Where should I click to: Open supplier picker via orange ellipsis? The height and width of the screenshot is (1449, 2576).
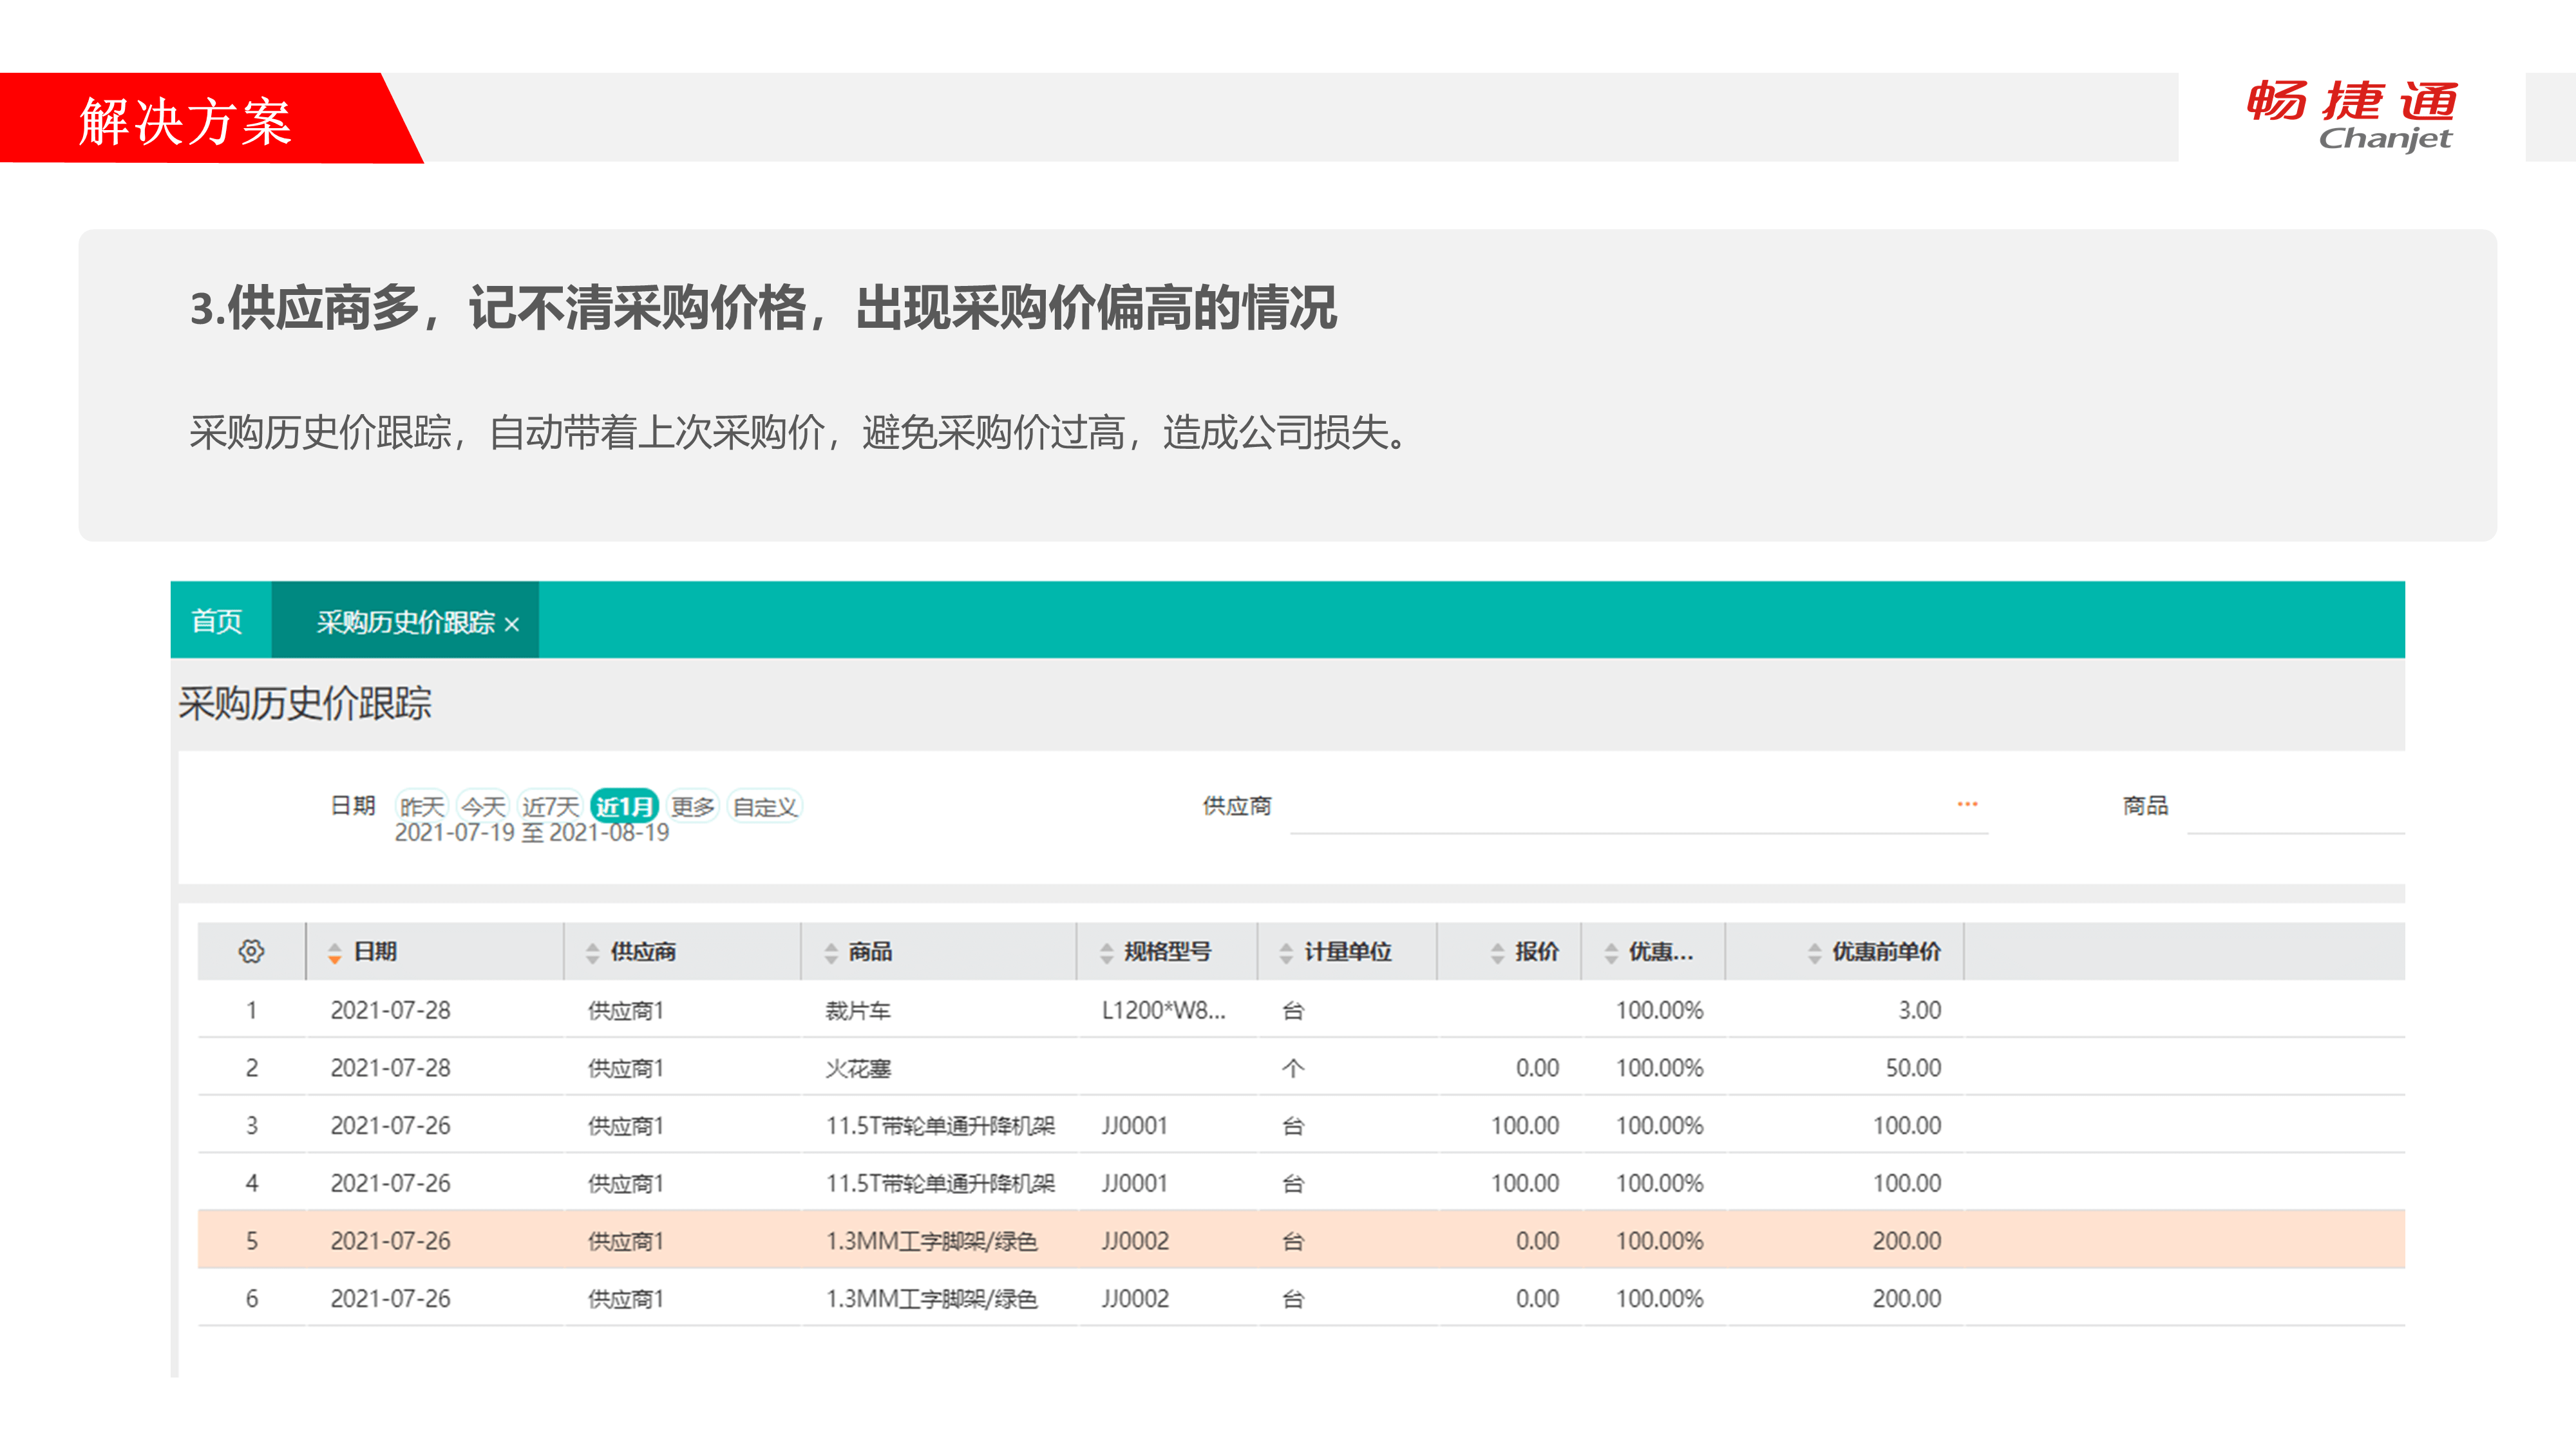tap(1967, 804)
